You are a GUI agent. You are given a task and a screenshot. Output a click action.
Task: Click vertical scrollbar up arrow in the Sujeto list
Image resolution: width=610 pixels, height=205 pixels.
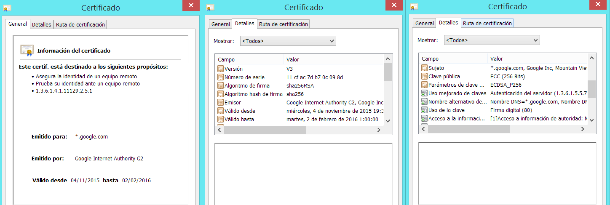click(x=592, y=58)
